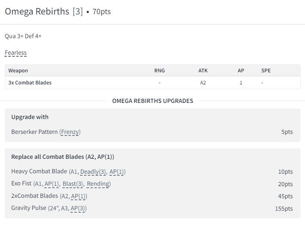The width and height of the screenshot is (305, 236).
Task: Click the Weapon column header
Action: tap(18, 70)
